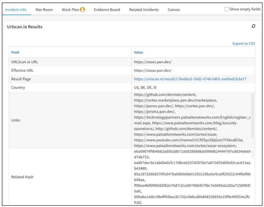Image resolution: width=264 pixels, height=207 pixels.
Task: Refresh the Urlscan.io Results section
Action: (x=253, y=26)
